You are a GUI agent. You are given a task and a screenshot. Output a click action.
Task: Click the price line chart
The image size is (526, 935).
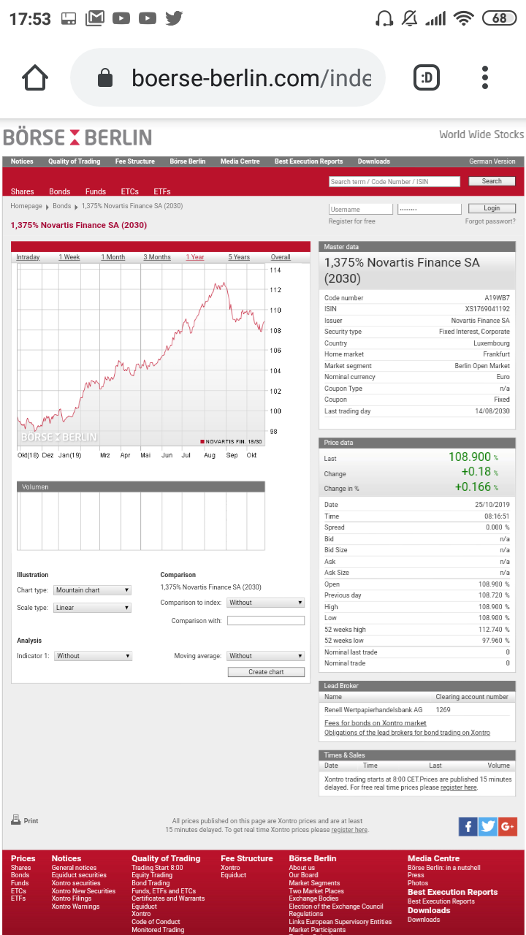141,354
